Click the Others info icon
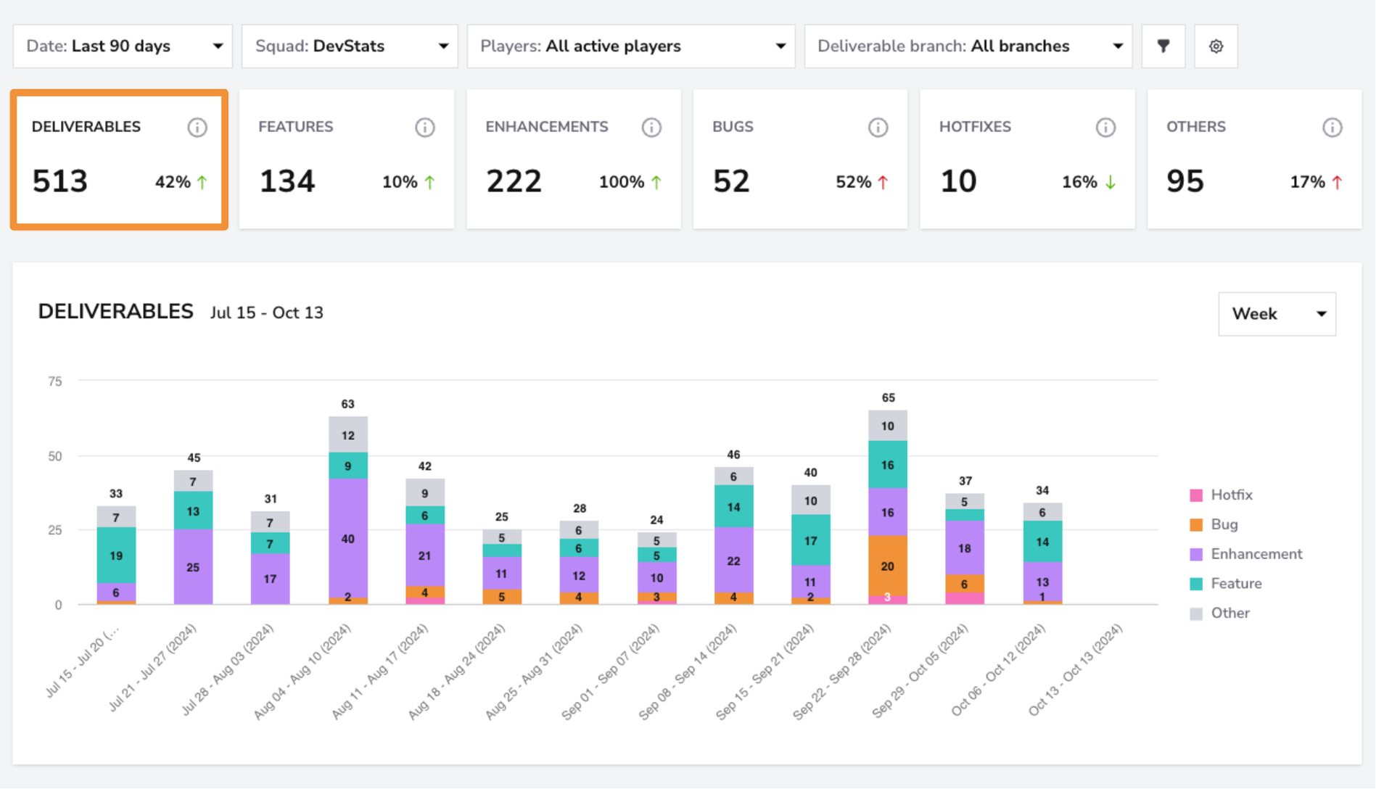1376x789 pixels. [1332, 128]
